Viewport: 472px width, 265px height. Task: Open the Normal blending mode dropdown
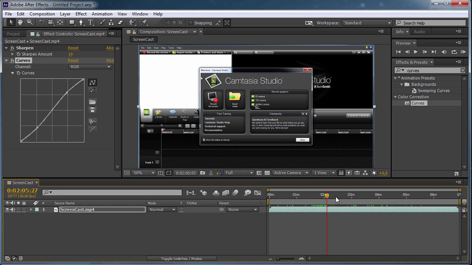[162, 209]
